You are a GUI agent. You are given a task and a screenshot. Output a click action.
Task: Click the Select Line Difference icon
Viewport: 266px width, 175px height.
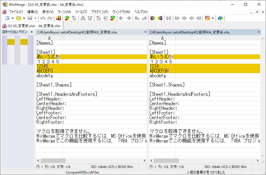[59, 18]
